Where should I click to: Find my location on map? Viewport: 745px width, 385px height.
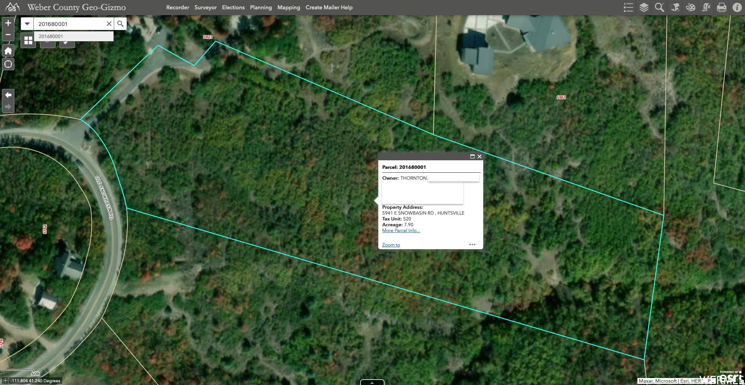click(8, 64)
